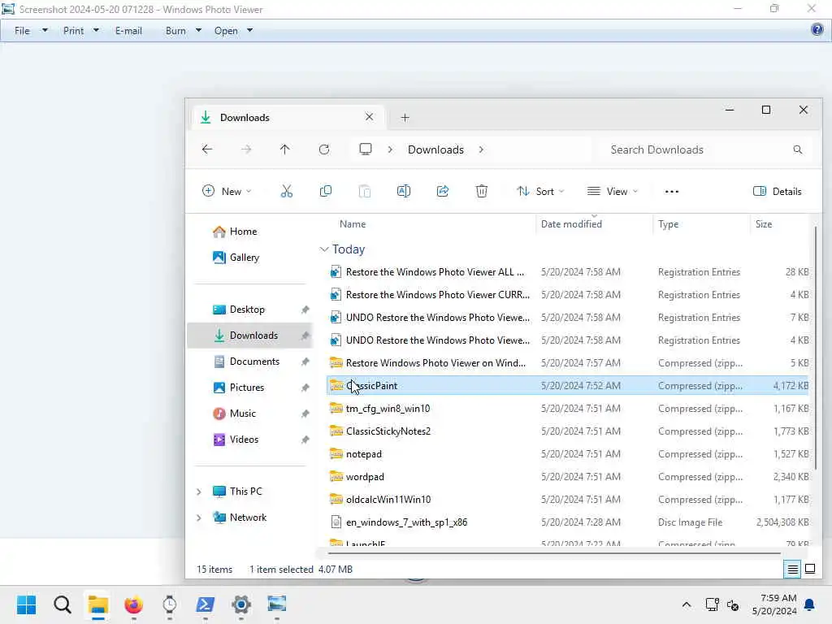Click E-mail in Photo Viewer toolbar
Screen dimensions: 832x624
point(128,31)
